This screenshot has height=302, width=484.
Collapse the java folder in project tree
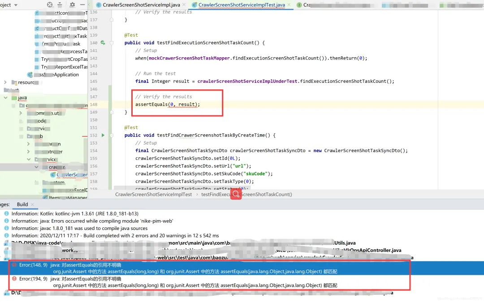5,98
